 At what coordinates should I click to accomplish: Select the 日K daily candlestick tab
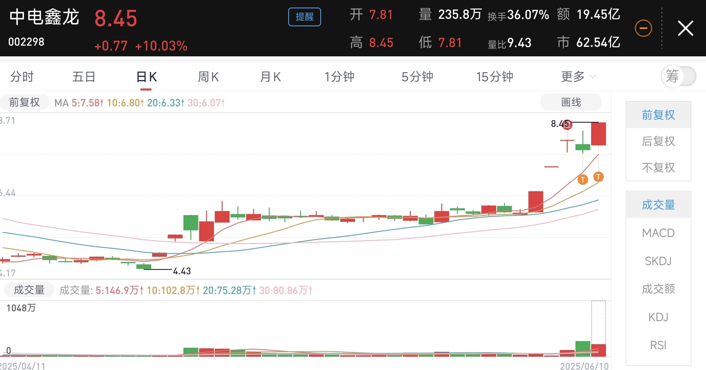[146, 77]
